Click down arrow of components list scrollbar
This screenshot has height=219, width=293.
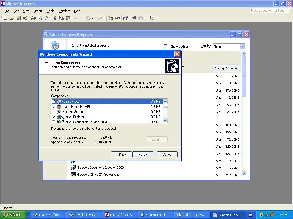click(165, 121)
